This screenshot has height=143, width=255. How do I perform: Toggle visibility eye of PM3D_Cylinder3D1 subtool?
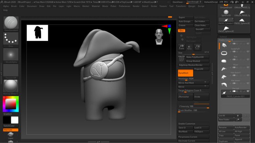tap(248, 91)
